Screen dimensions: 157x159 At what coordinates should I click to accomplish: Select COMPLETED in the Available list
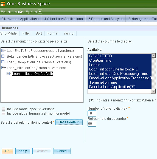click(120, 56)
